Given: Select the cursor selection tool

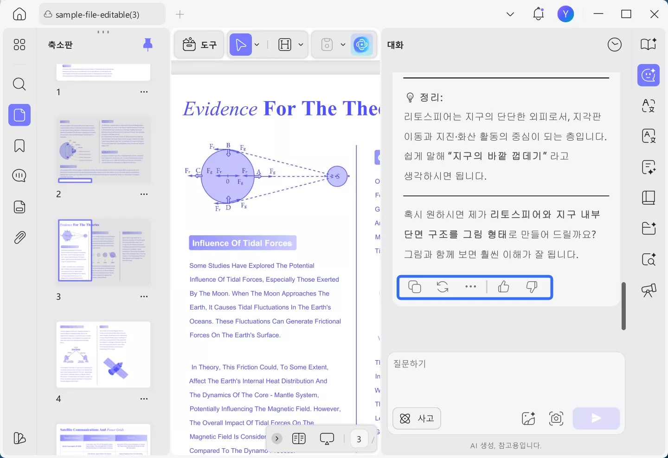Looking at the screenshot, I should (241, 45).
